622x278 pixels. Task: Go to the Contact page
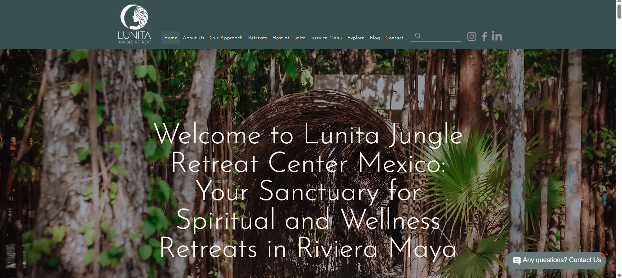click(x=394, y=38)
